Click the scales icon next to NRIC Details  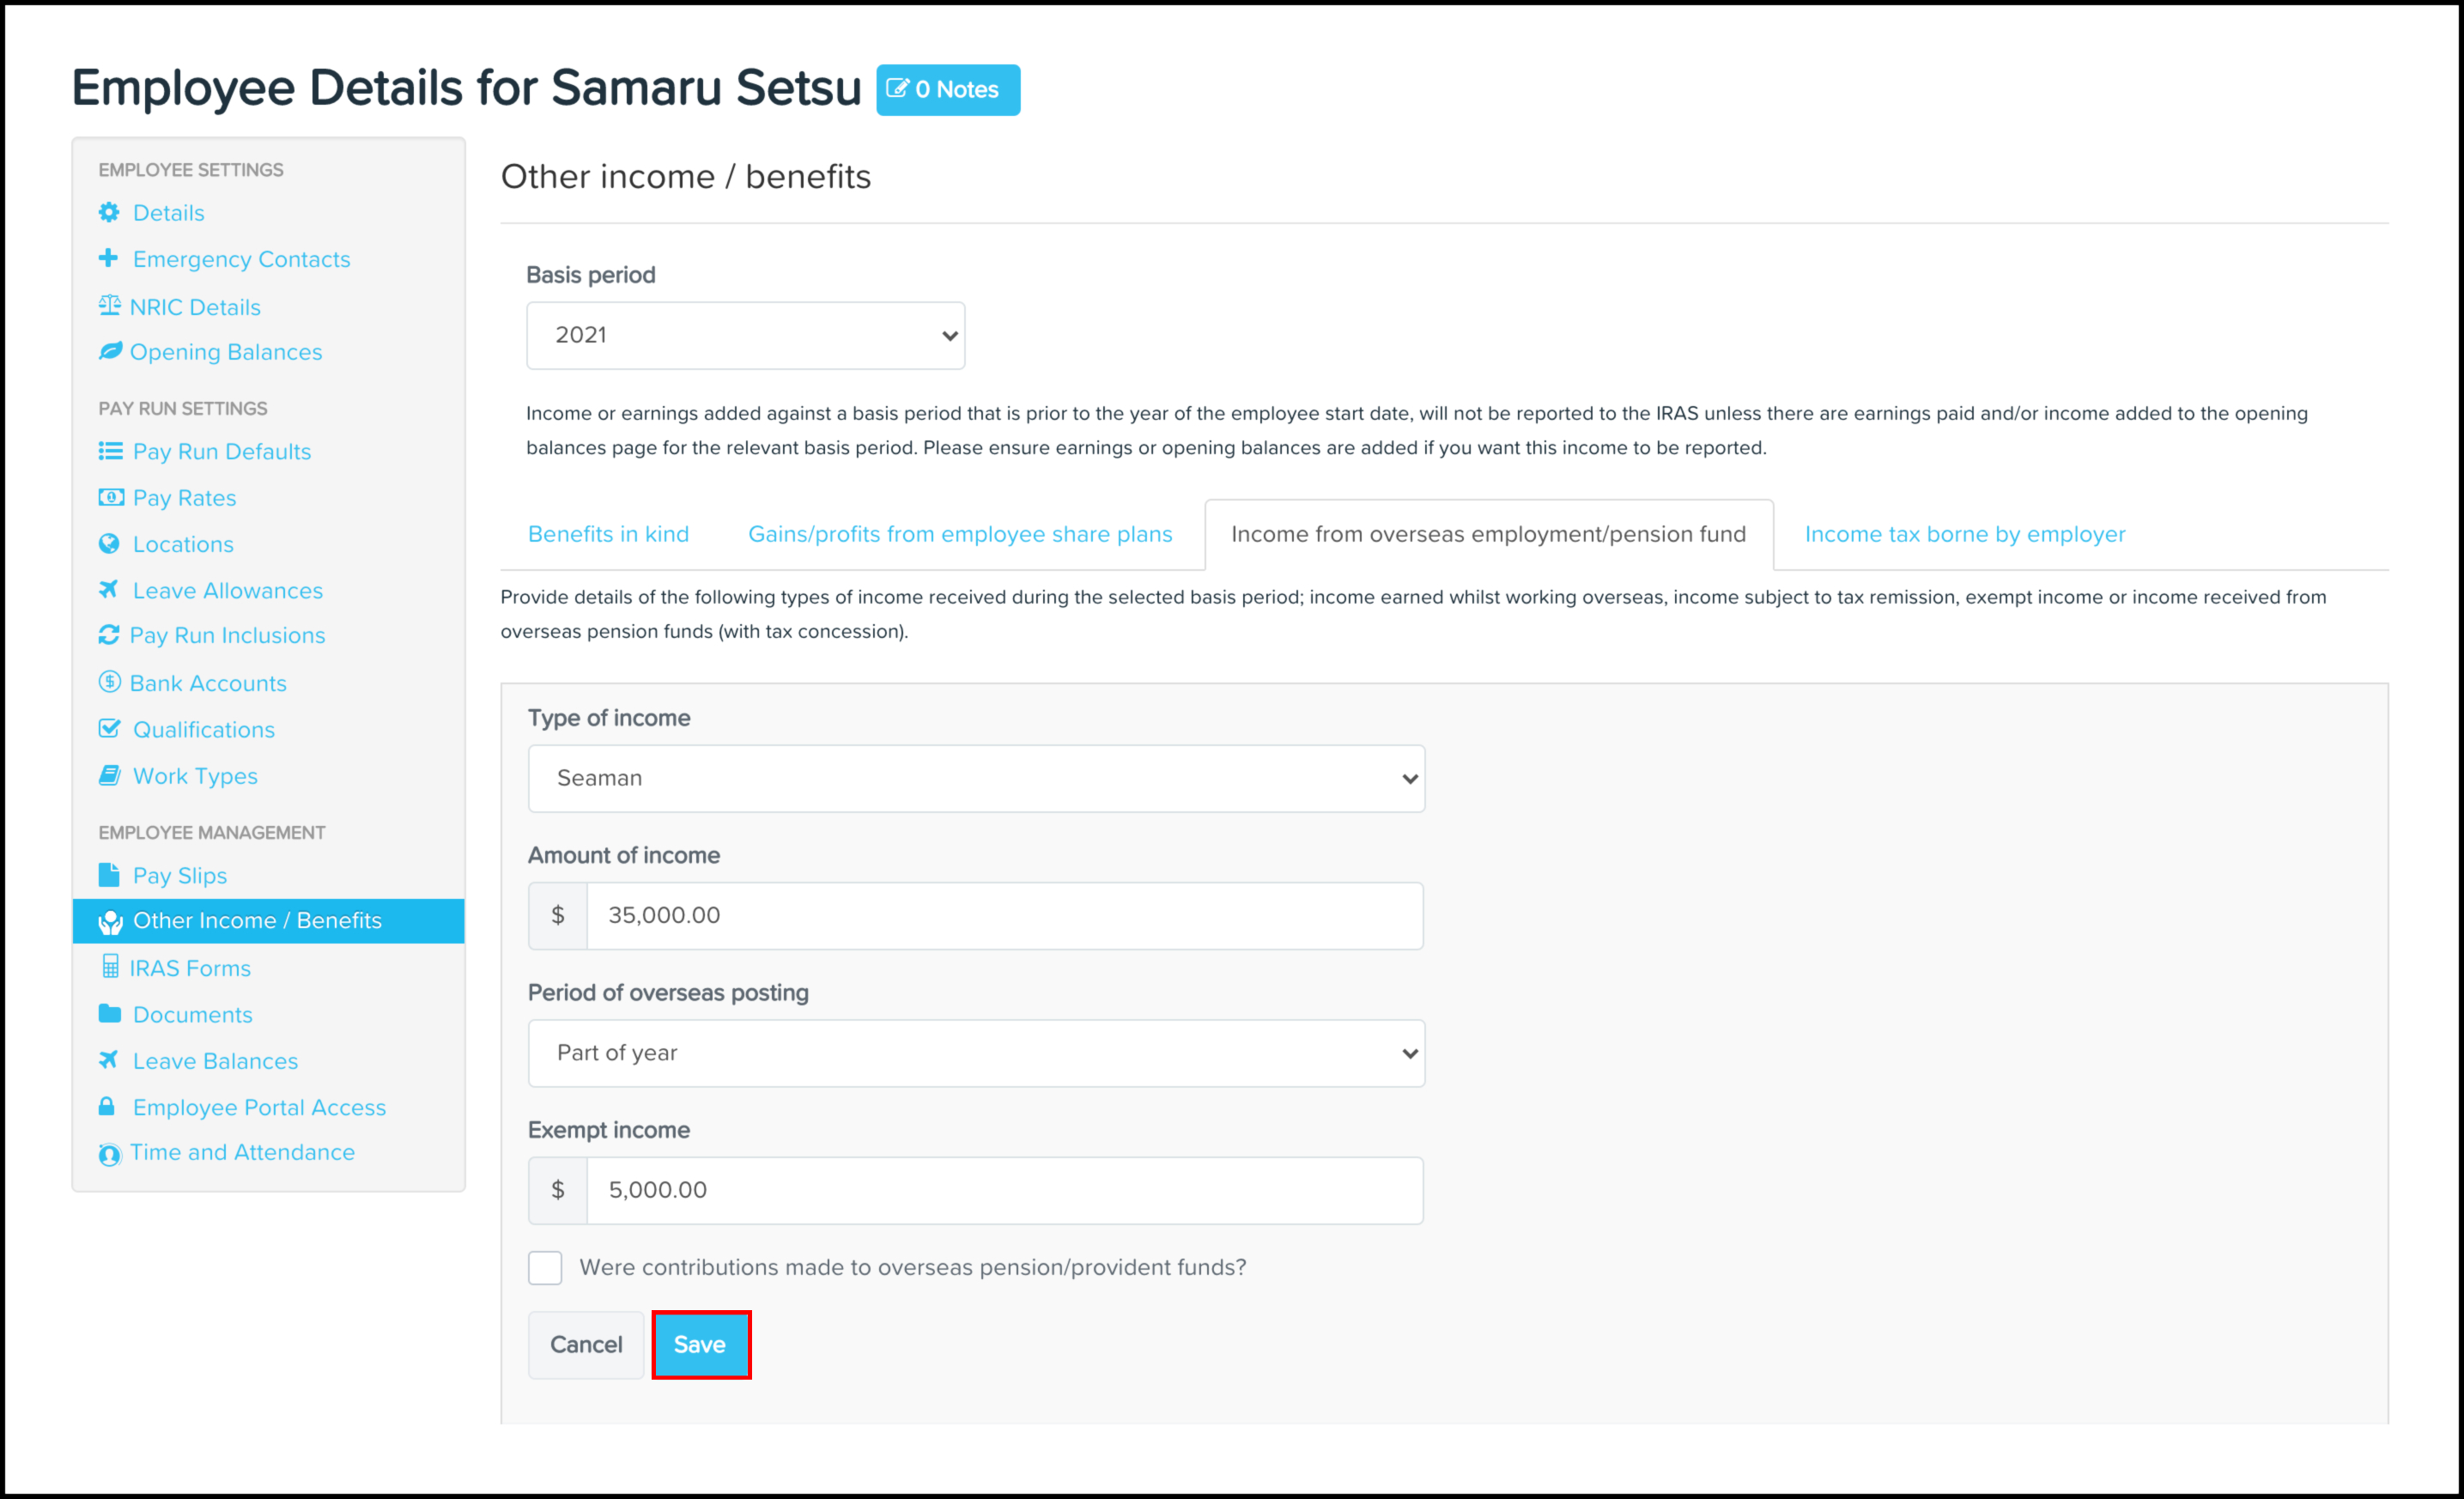[109, 305]
